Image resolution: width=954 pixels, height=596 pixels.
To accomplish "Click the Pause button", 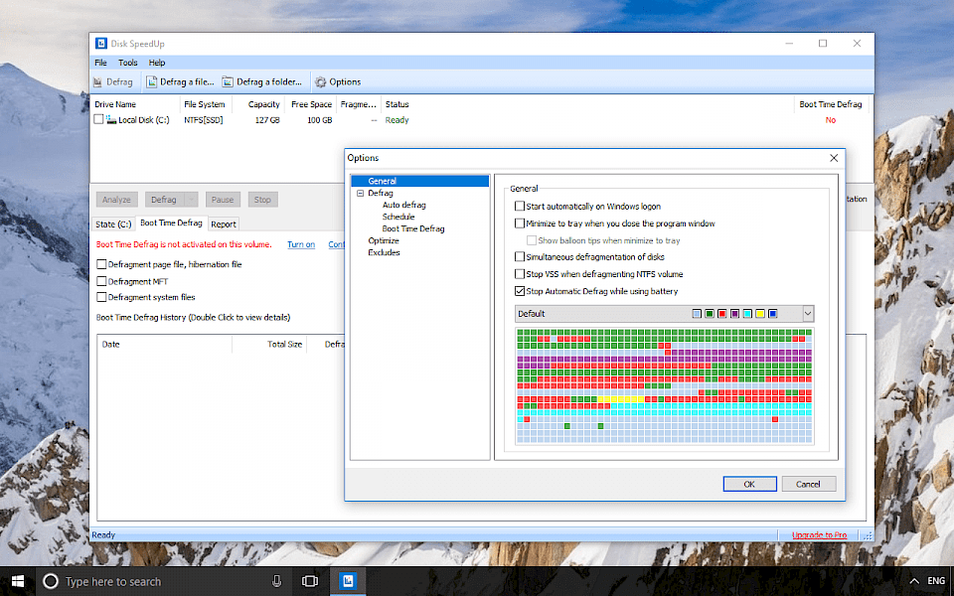I will [x=223, y=200].
